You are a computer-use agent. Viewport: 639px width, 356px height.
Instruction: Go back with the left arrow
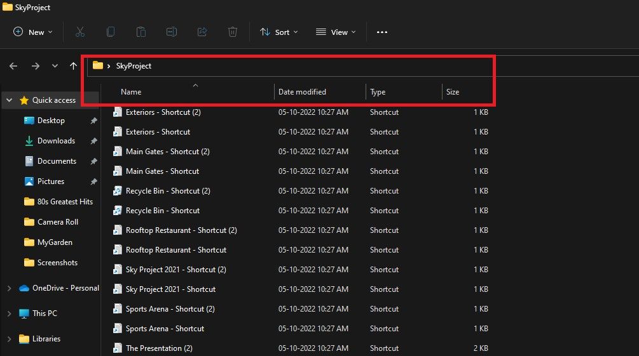click(x=13, y=66)
